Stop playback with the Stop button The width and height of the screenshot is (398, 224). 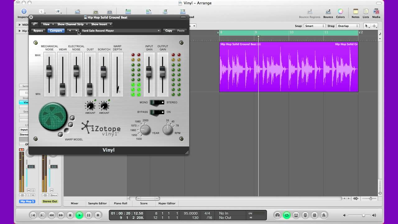point(70,215)
